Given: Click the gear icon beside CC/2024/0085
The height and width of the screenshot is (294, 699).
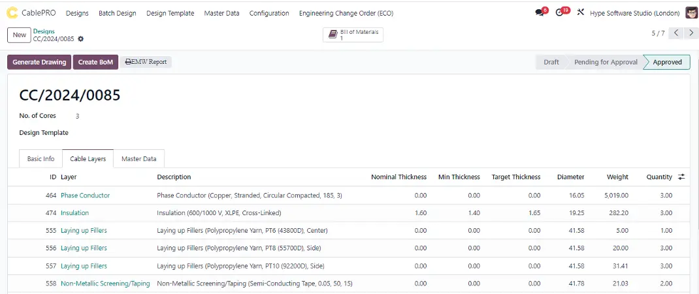Looking at the screenshot, I should 81,39.
